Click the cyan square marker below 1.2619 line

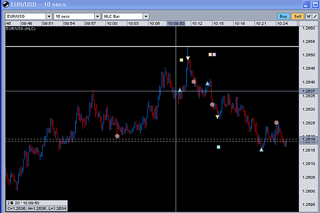(x=219, y=147)
